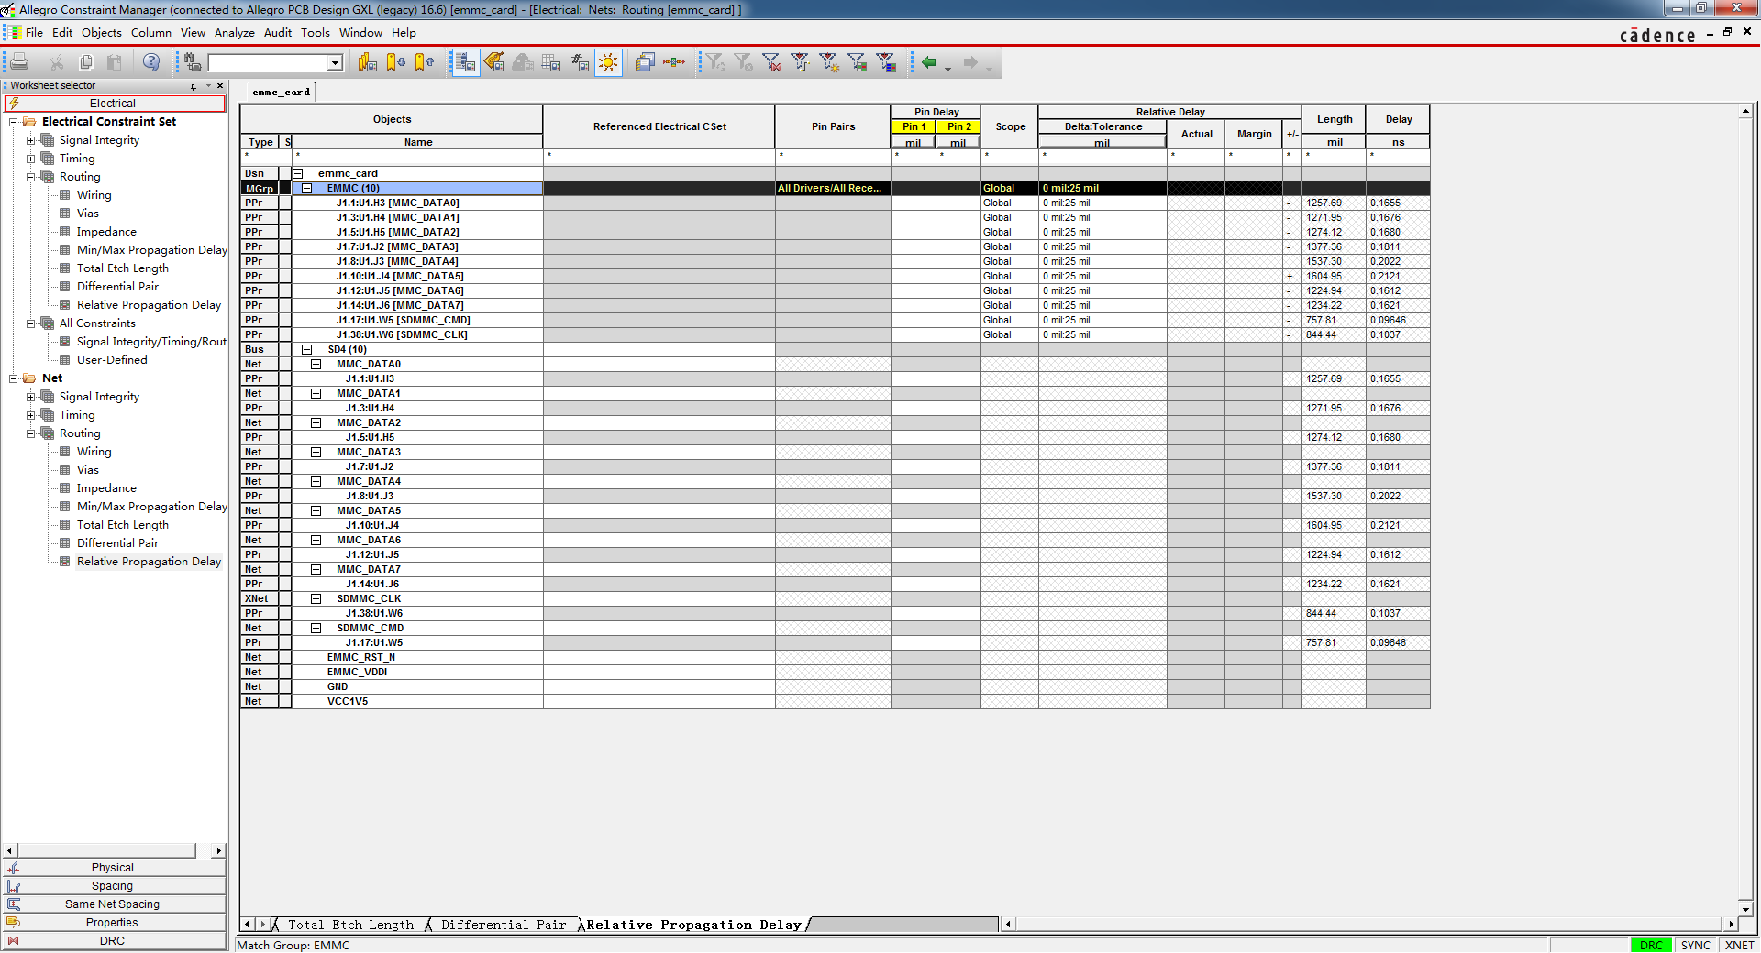This screenshot has height=953, width=1761.
Task: Click the Pin 1 yellow column header
Action: pyautogui.click(x=914, y=126)
